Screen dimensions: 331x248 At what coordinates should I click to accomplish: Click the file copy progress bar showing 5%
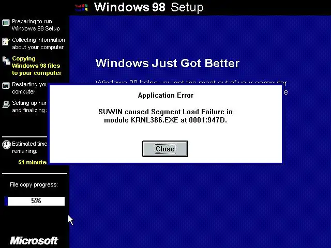coord(35,201)
